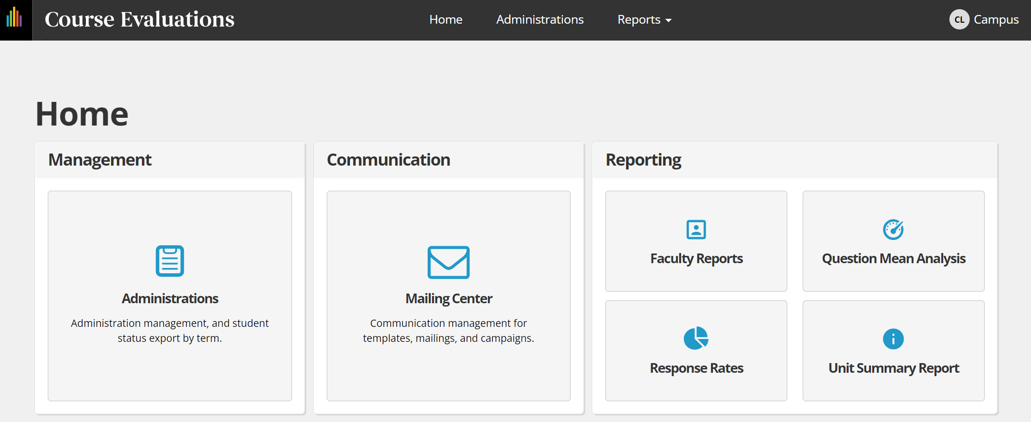
Task: Click the Faculty Reports portrait icon
Action: pos(696,230)
